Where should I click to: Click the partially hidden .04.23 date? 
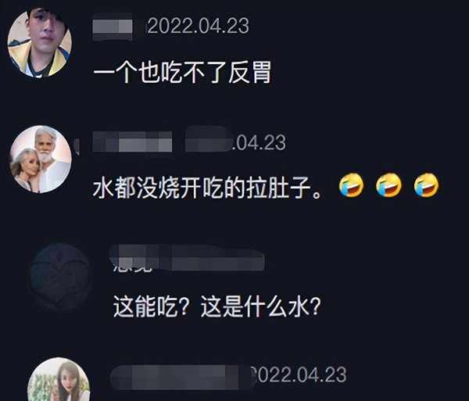coord(259,142)
